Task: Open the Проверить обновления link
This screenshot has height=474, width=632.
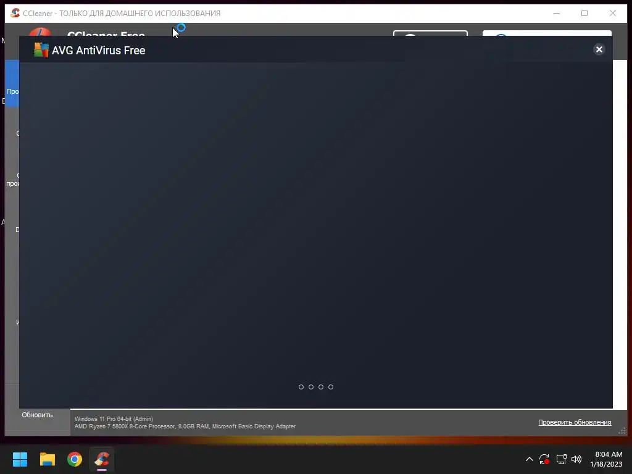Action: coord(575,422)
